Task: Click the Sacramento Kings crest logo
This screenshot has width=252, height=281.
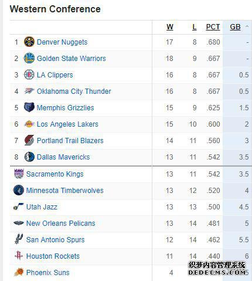Action: point(19,174)
